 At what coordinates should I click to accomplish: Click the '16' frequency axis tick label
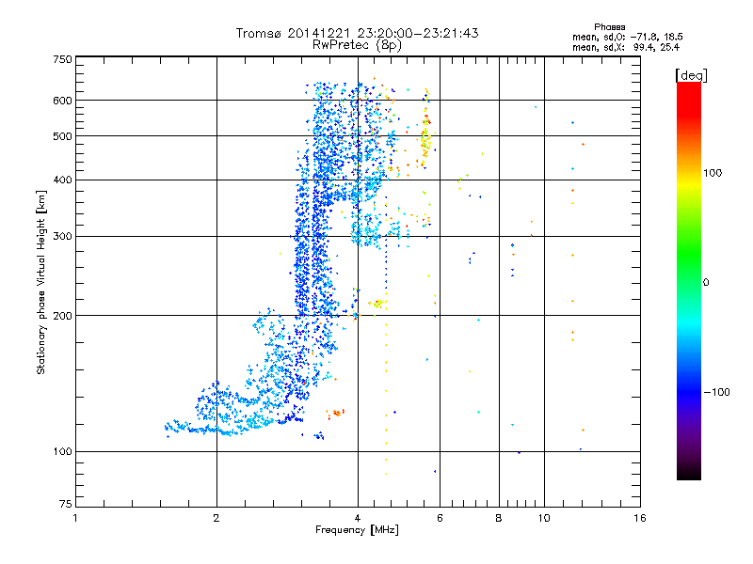[640, 518]
